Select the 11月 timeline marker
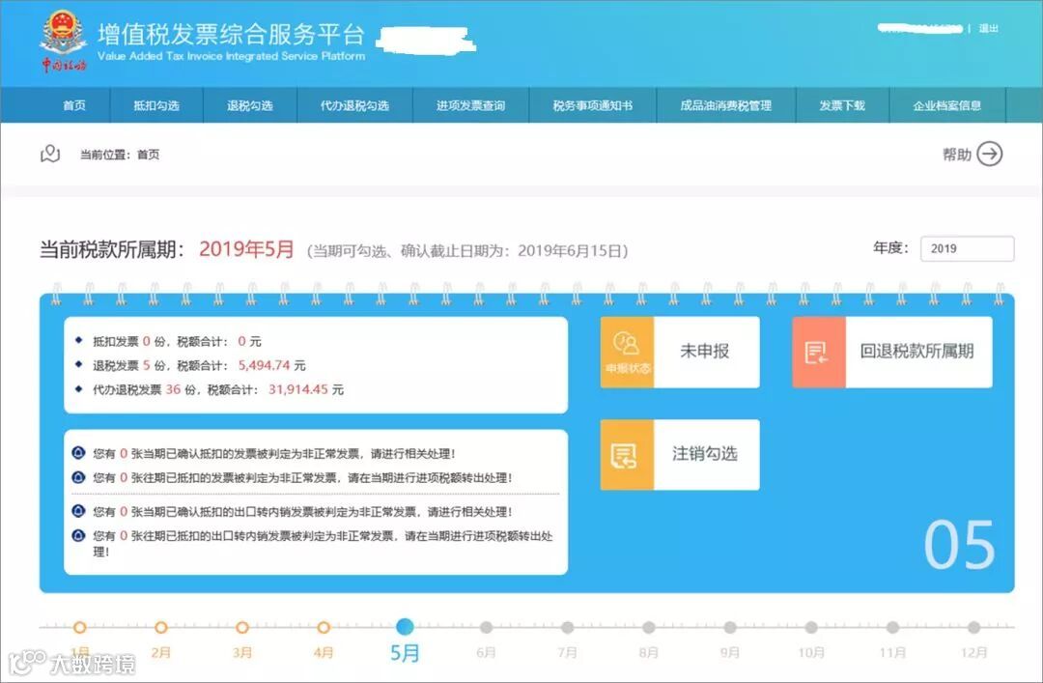1043x683 pixels. pos(892,627)
